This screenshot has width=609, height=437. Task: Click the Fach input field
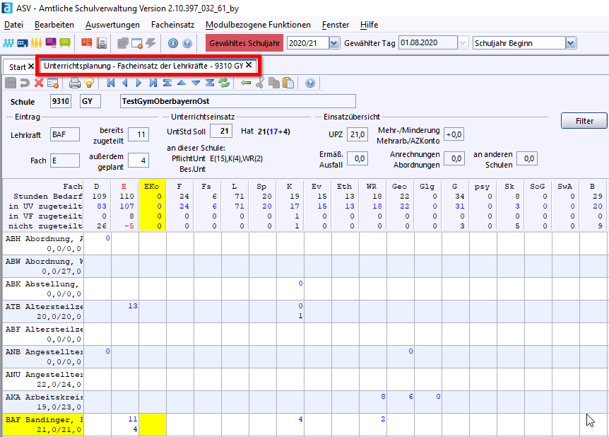65,161
